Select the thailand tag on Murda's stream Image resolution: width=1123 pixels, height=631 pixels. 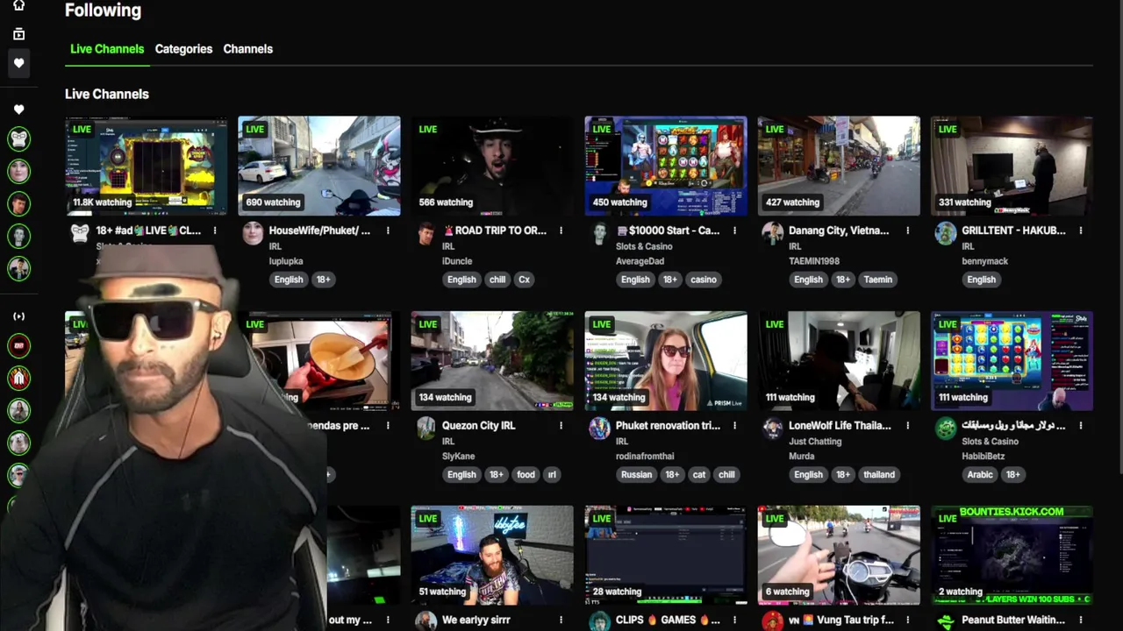click(x=878, y=474)
